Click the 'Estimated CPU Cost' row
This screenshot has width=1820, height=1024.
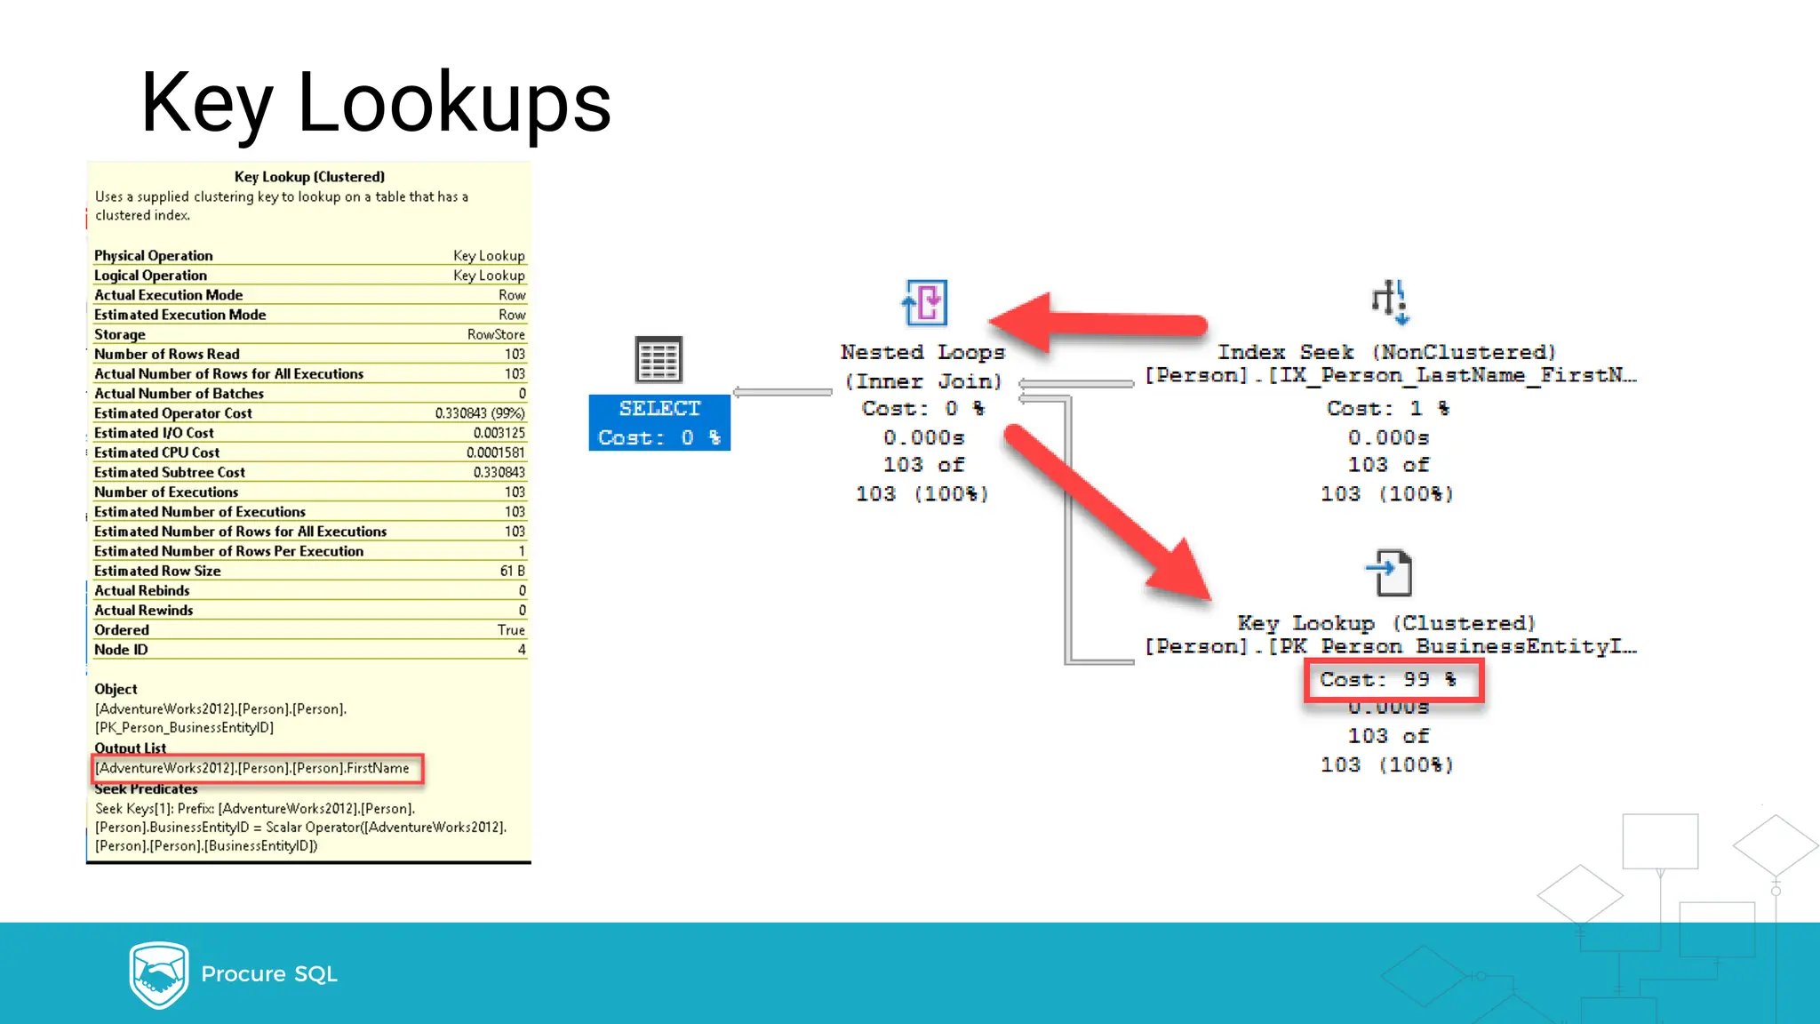[x=309, y=452]
